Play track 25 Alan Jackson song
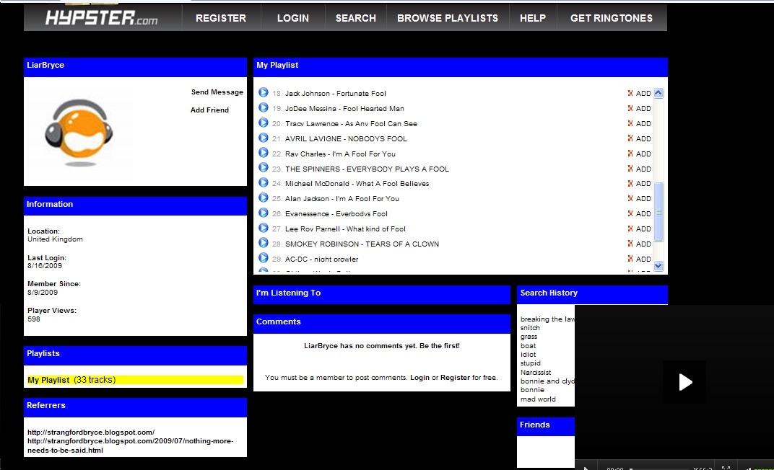This screenshot has width=774, height=470. click(264, 198)
